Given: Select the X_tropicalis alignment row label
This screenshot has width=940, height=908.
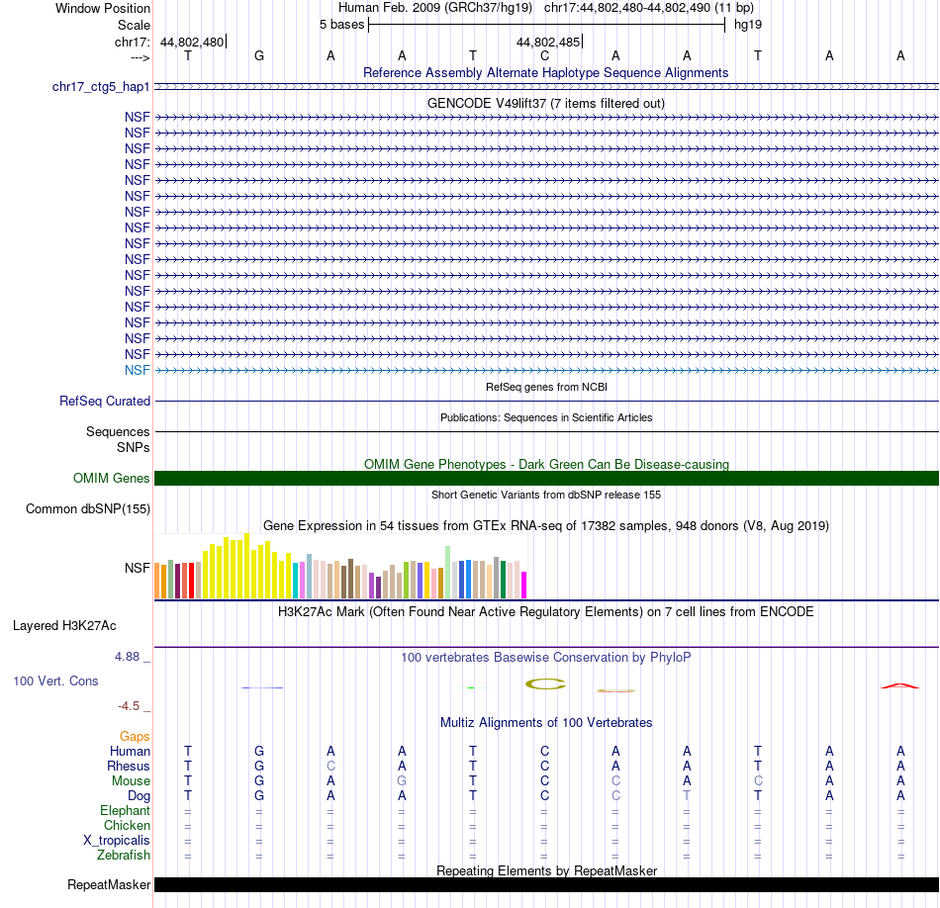Looking at the screenshot, I should [117, 841].
